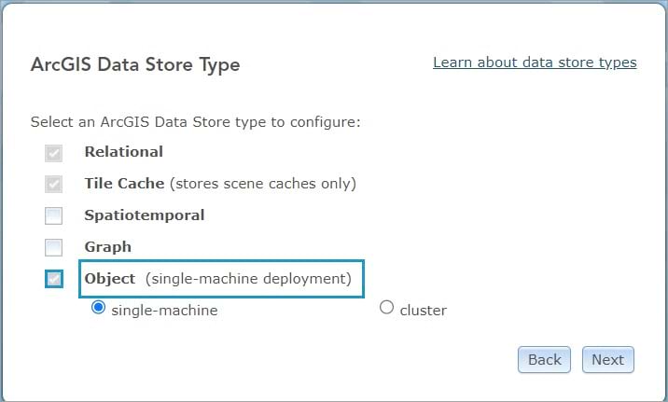This screenshot has height=402, width=668.
Task: Click the 'single-machine' radio label text
Action: (x=164, y=310)
